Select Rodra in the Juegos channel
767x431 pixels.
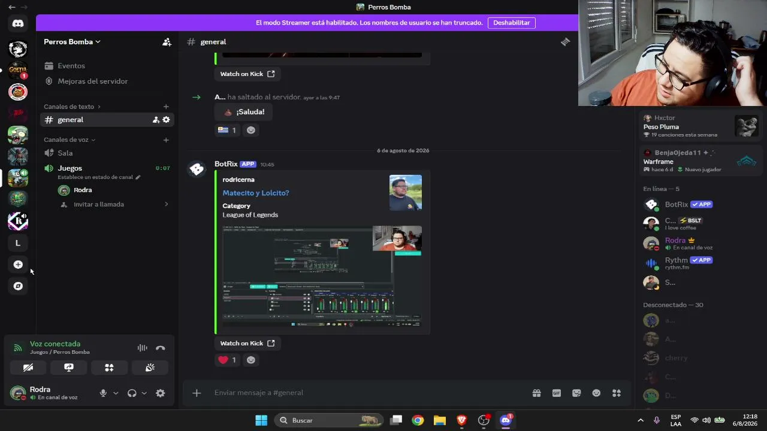pyautogui.click(x=114, y=190)
